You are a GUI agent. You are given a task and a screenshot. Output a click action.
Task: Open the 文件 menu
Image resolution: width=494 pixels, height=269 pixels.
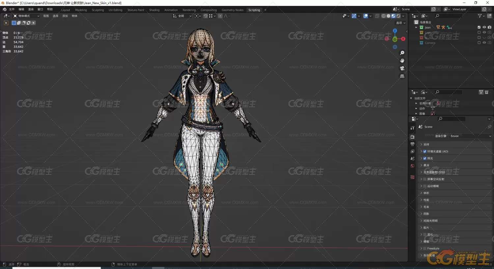tap(12, 9)
